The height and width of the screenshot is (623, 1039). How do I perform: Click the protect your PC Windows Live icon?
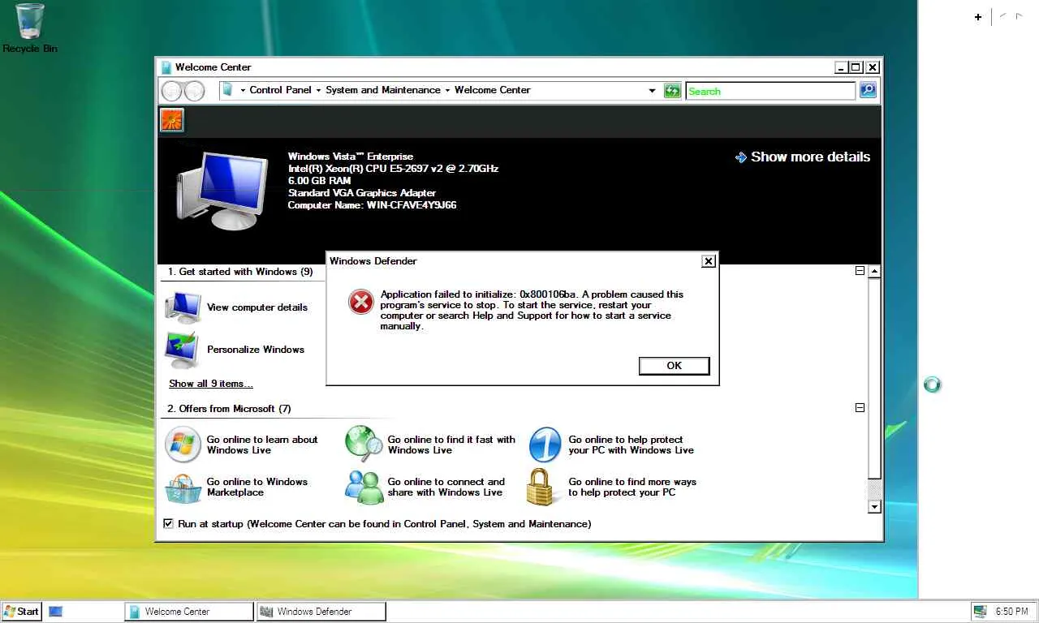545,445
